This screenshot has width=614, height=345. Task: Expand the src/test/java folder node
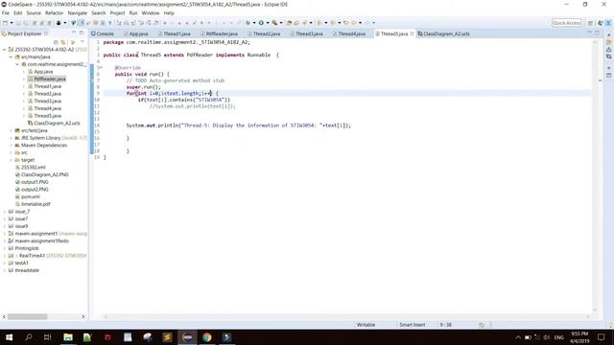pos(11,130)
